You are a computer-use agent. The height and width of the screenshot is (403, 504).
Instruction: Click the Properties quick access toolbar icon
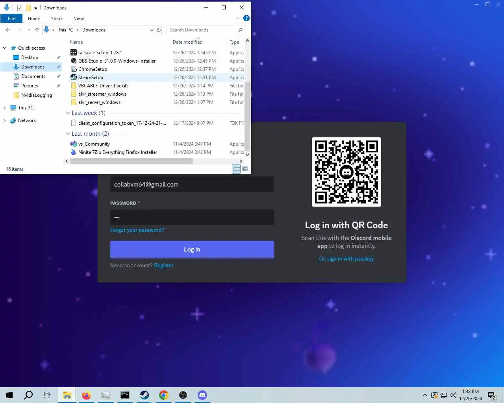[x=20, y=7]
